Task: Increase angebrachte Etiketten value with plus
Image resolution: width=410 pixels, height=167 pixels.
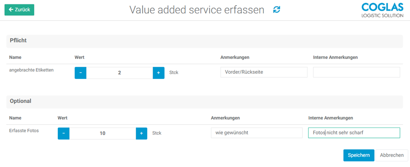Action: coord(158,73)
